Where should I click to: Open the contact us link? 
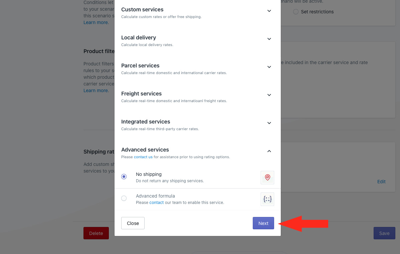[143, 157]
